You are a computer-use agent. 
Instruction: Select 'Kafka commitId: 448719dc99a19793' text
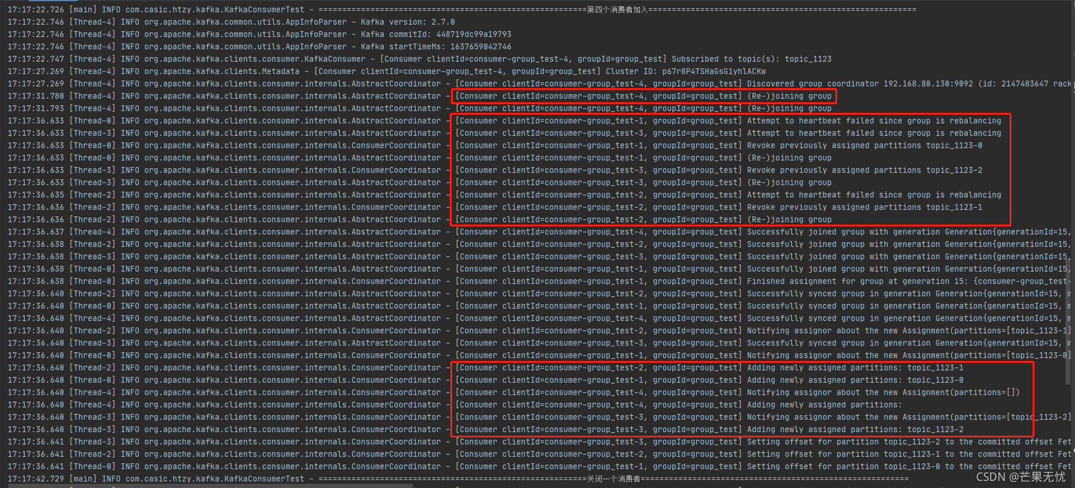(x=436, y=34)
